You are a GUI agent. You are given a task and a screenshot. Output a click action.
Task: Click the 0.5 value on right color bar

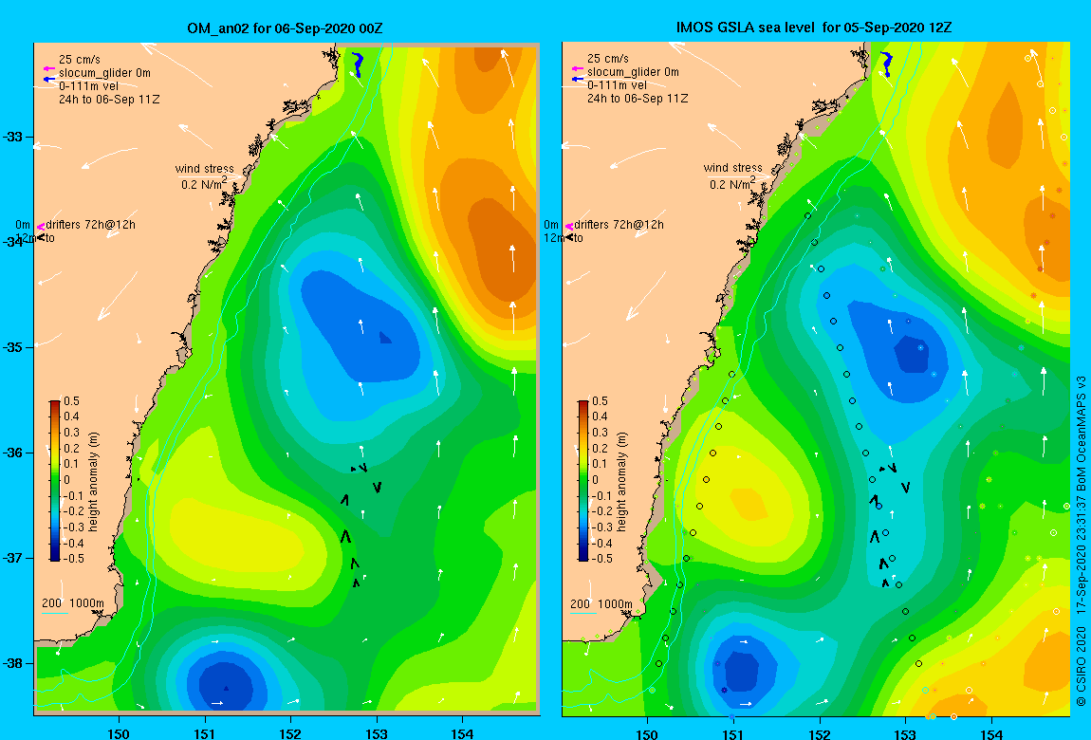[x=600, y=401]
